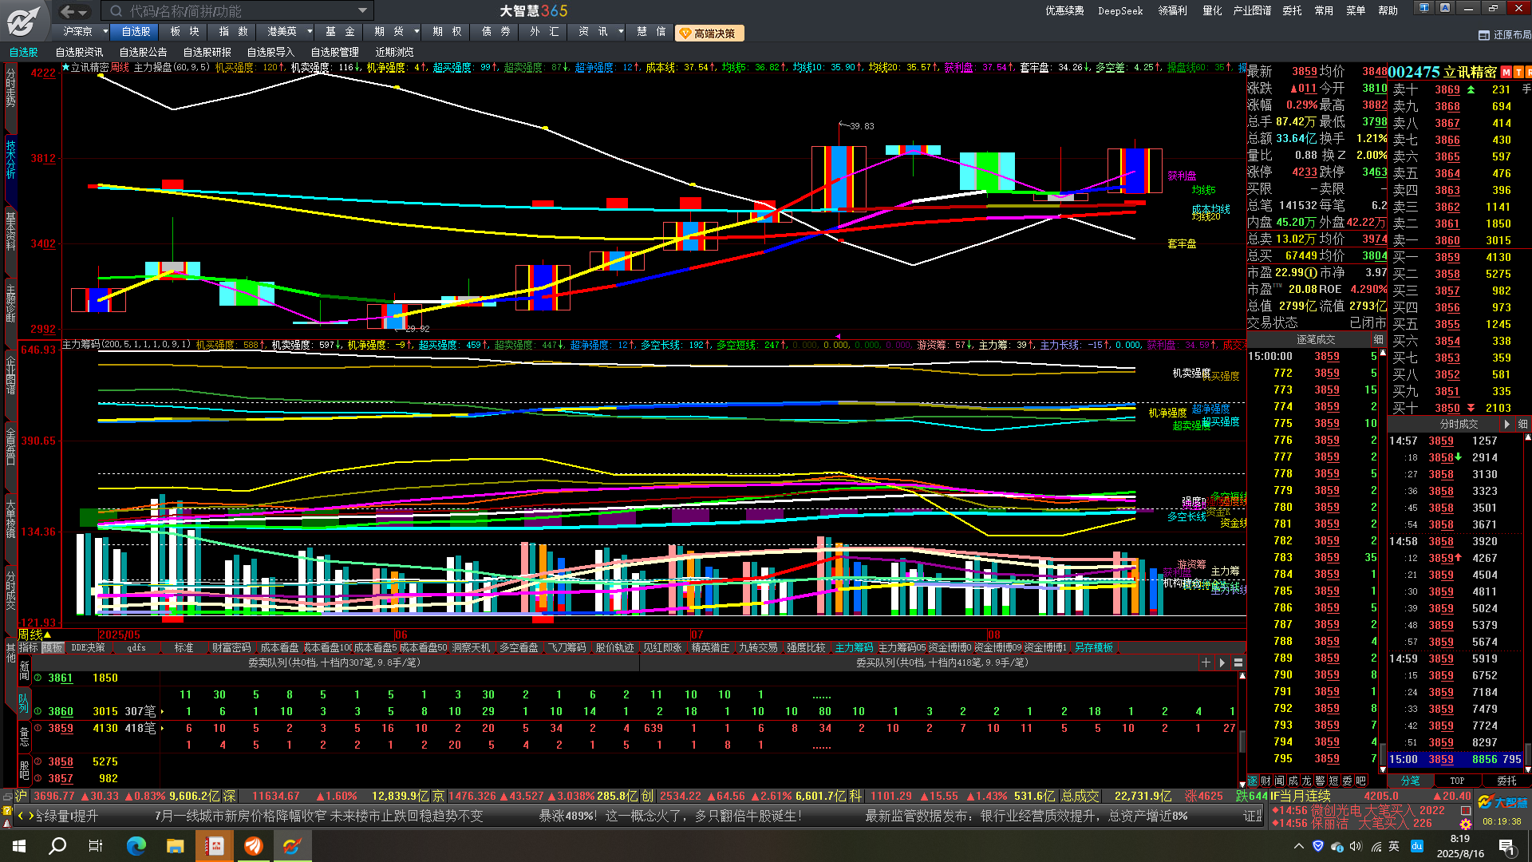Open the 委托 menu in the top bar
The image size is (1532, 862).
coord(1292,10)
